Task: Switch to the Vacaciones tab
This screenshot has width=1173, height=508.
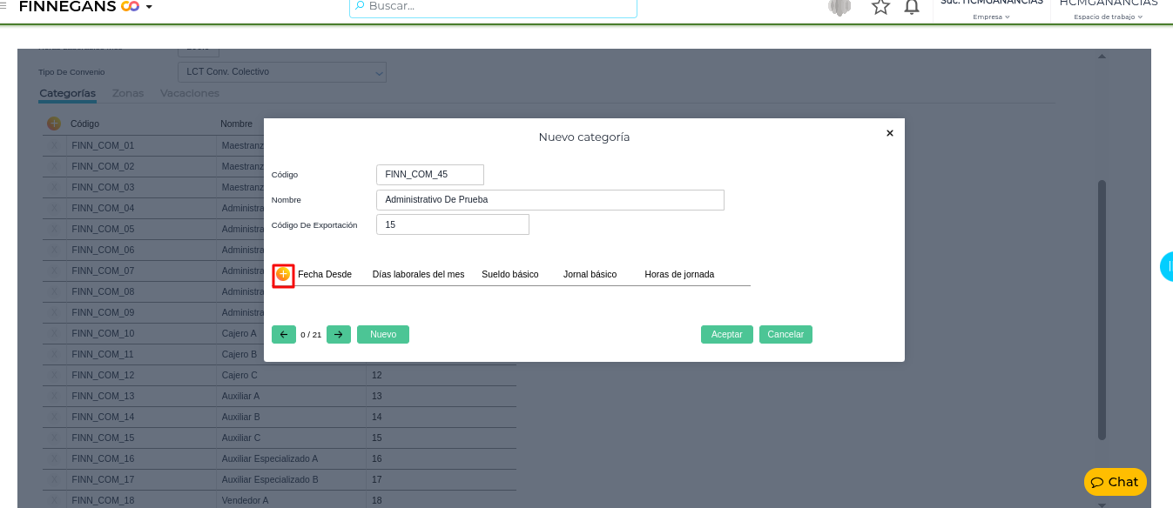Action: (190, 93)
